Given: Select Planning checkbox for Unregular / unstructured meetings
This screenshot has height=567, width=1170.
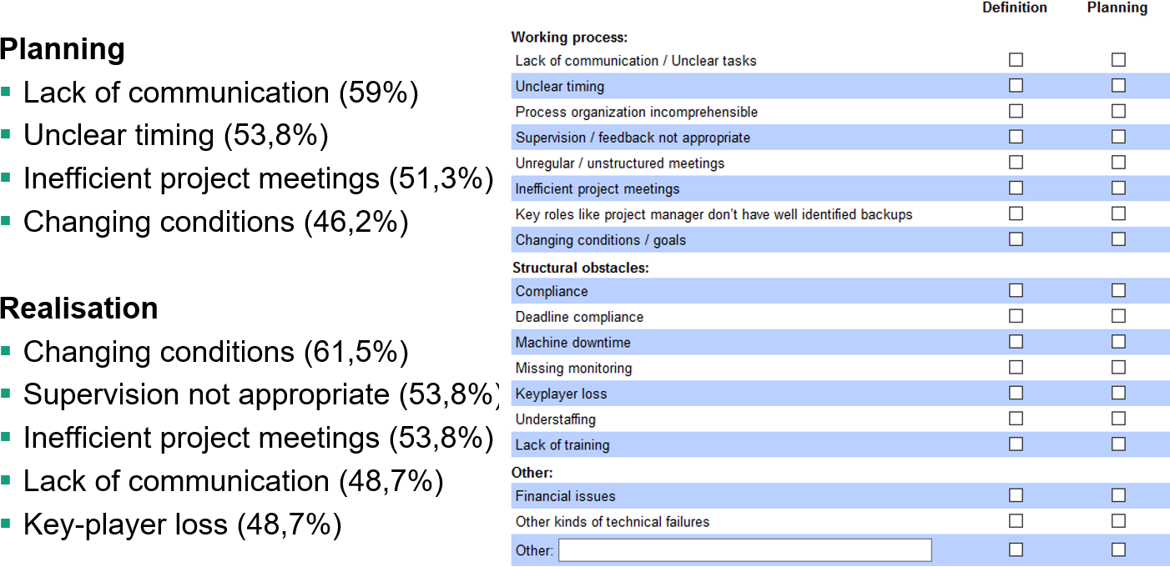Looking at the screenshot, I should [1118, 163].
